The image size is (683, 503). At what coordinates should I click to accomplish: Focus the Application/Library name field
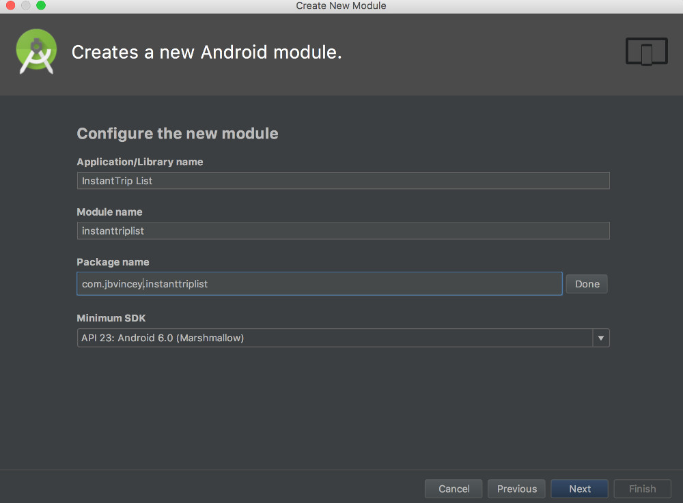343,181
